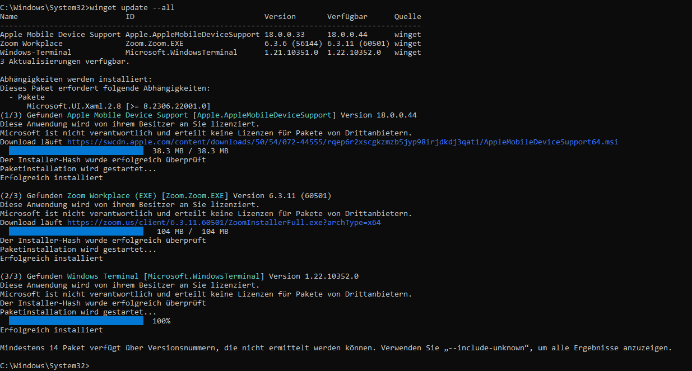Click the progress bar beside 100%
Image resolution: width=692 pixels, height=371 pixels.
click(x=76, y=321)
